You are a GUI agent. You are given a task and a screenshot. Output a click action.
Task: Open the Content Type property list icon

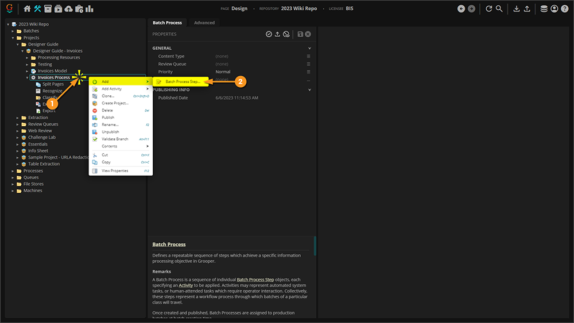(x=309, y=56)
